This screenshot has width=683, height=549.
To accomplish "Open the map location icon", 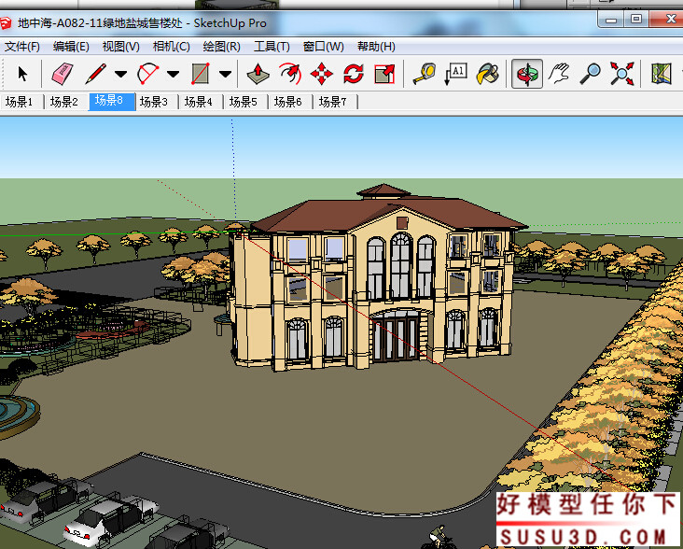I will click(662, 73).
